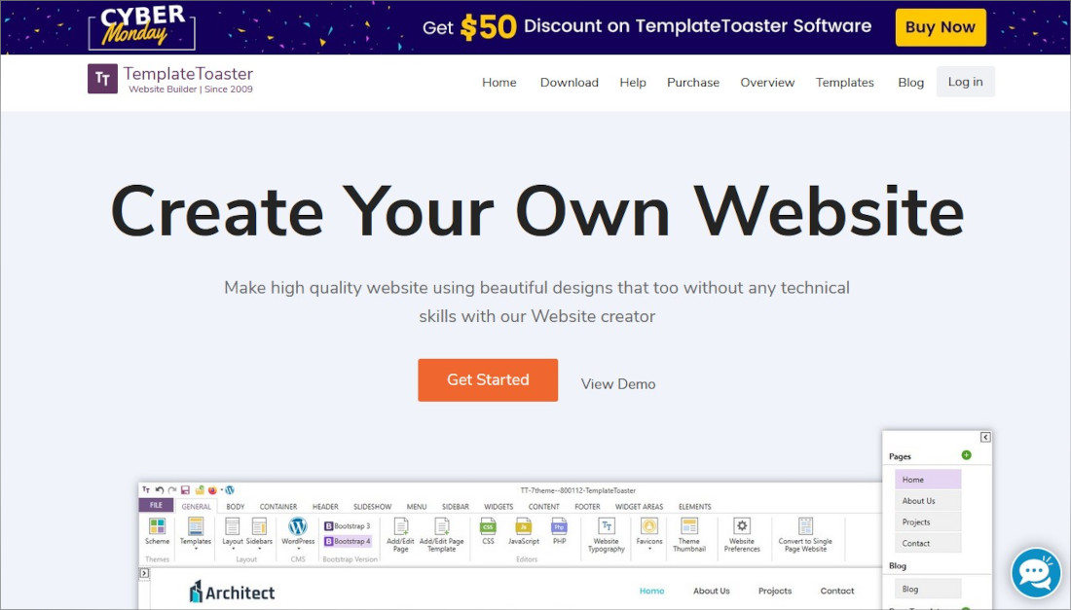1071x610 pixels.
Task: Expand the Templates dropdown in ribbon
Action: 196,534
